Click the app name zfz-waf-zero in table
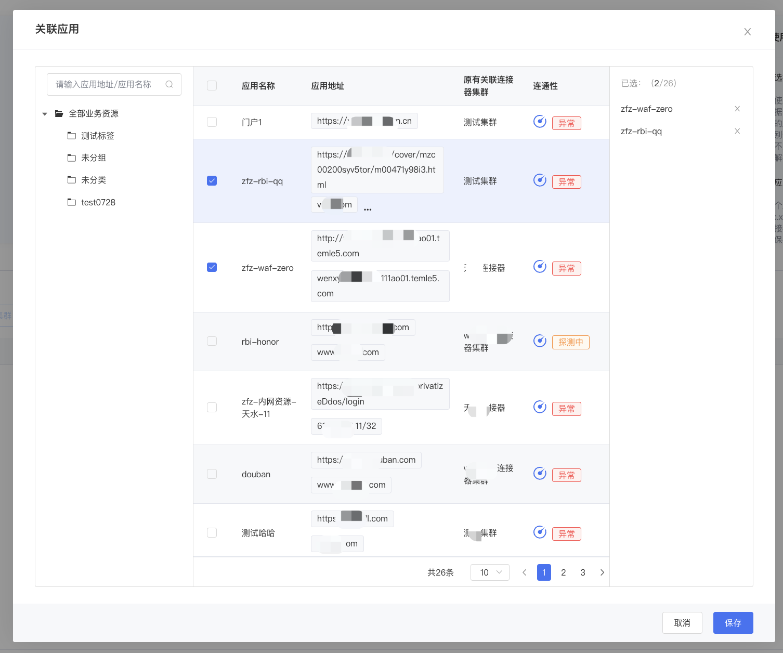 pos(268,268)
